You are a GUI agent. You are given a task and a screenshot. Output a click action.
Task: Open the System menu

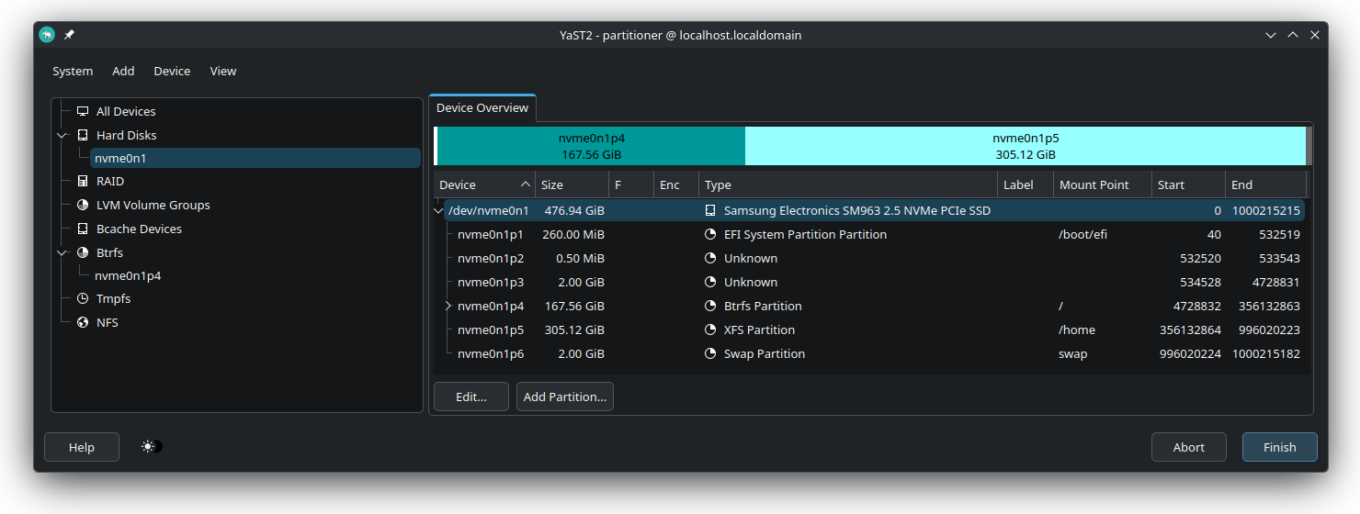pyautogui.click(x=73, y=71)
